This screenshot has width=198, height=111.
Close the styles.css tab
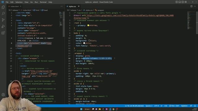79,6
